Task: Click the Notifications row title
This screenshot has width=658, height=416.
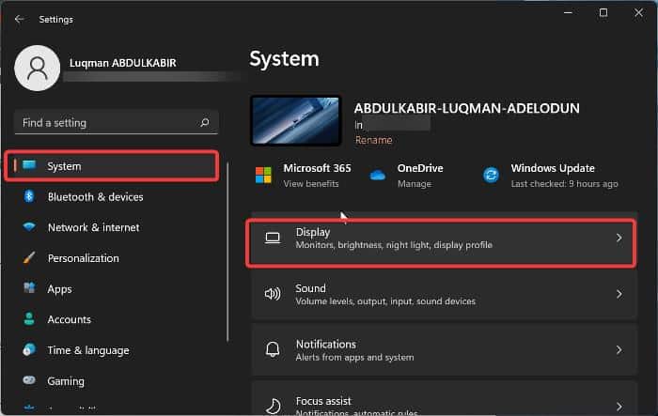Action: [x=326, y=344]
